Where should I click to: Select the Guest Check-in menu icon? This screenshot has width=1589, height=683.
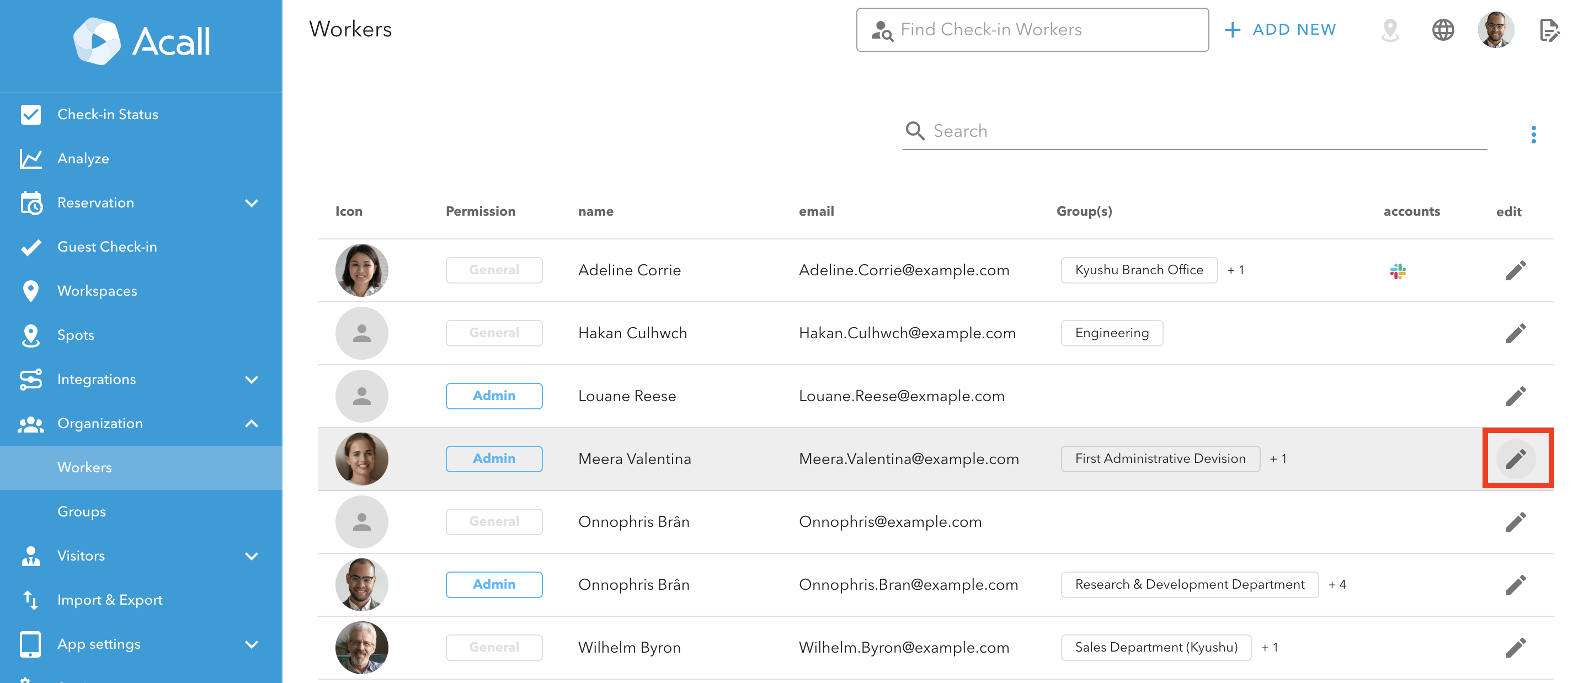click(x=30, y=246)
